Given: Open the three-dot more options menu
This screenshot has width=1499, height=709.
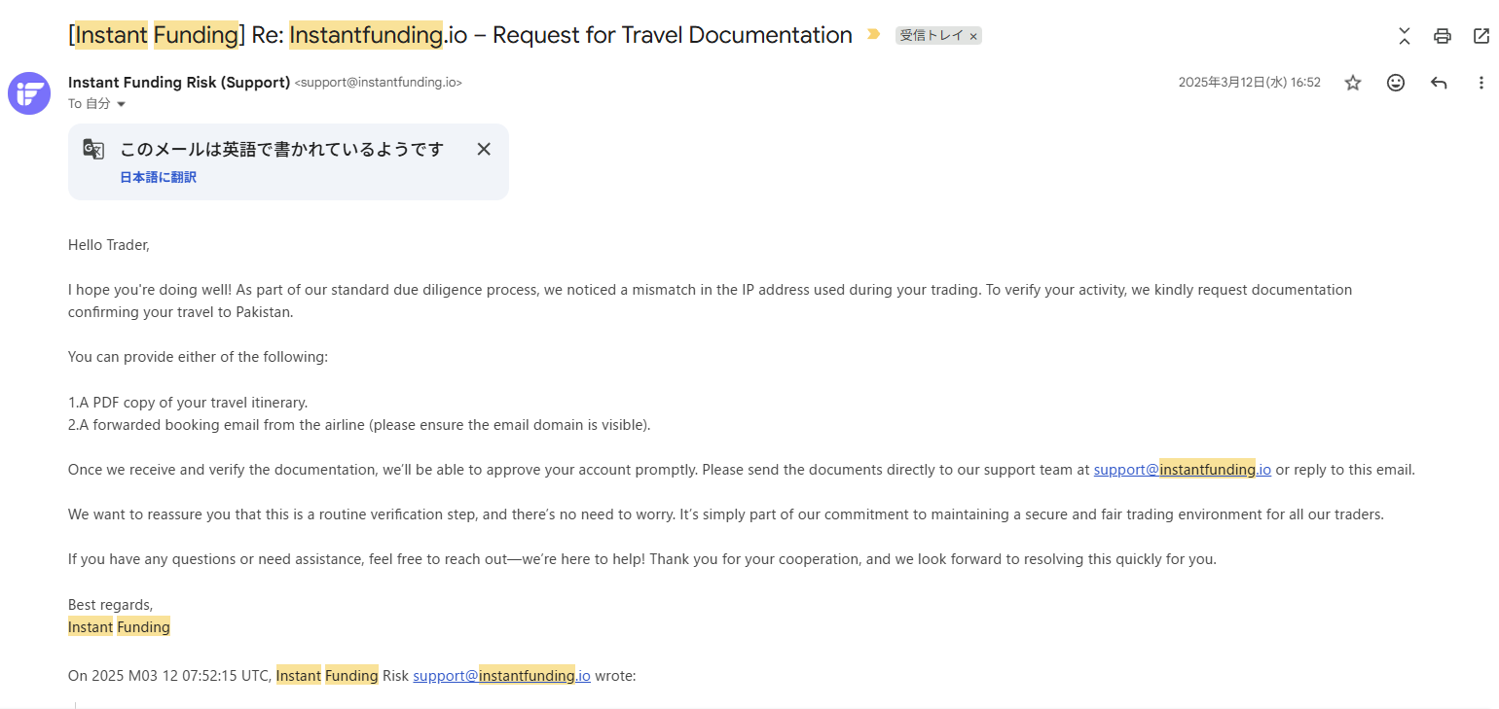Looking at the screenshot, I should [1481, 83].
